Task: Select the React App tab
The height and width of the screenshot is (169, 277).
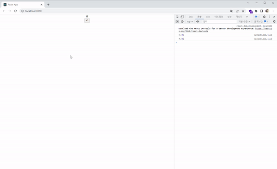Action: click(23, 5)
